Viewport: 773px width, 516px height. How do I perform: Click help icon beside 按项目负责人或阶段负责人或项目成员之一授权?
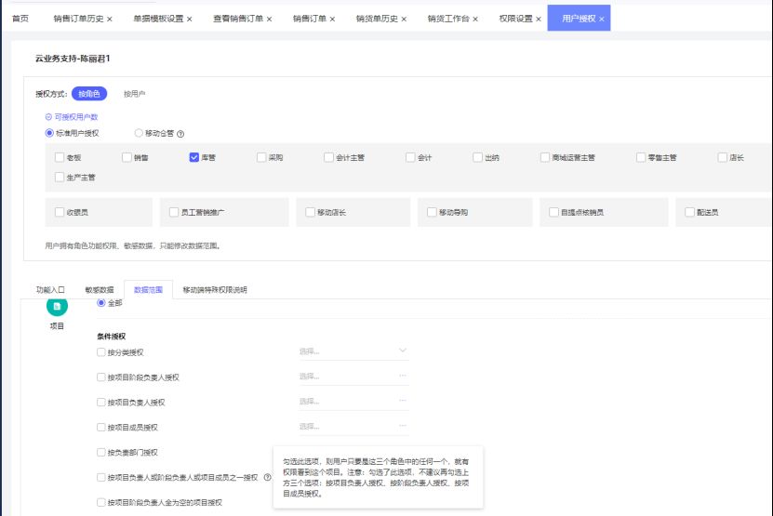[x=267, y=478]
